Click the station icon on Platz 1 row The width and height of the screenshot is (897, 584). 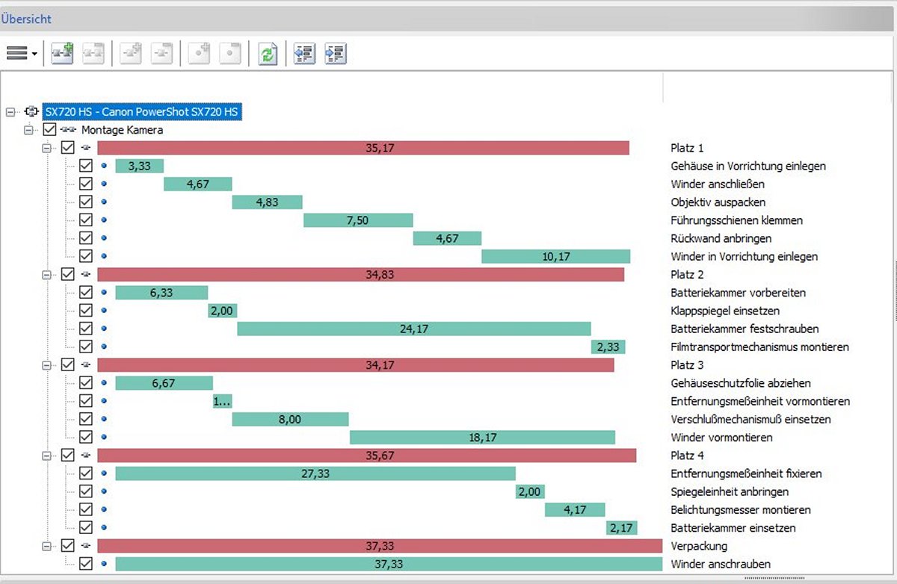tap(86, 148)
